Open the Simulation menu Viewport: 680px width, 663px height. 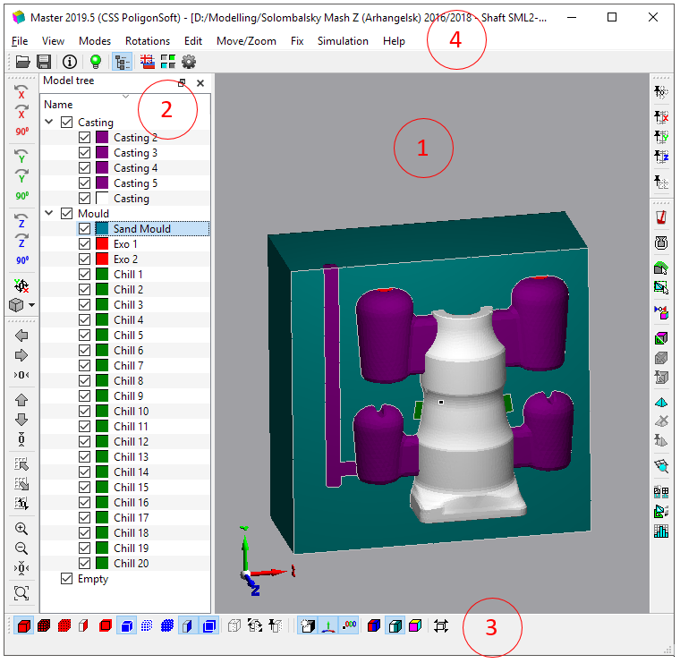[x=342, y=41]
